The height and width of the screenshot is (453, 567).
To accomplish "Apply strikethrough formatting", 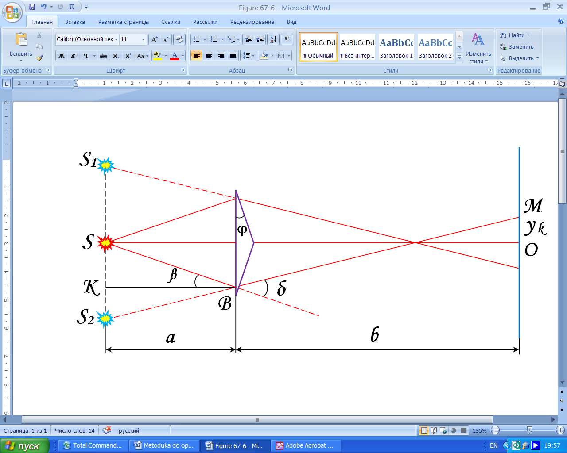I will pyautogui.click(x=104, y=56).
